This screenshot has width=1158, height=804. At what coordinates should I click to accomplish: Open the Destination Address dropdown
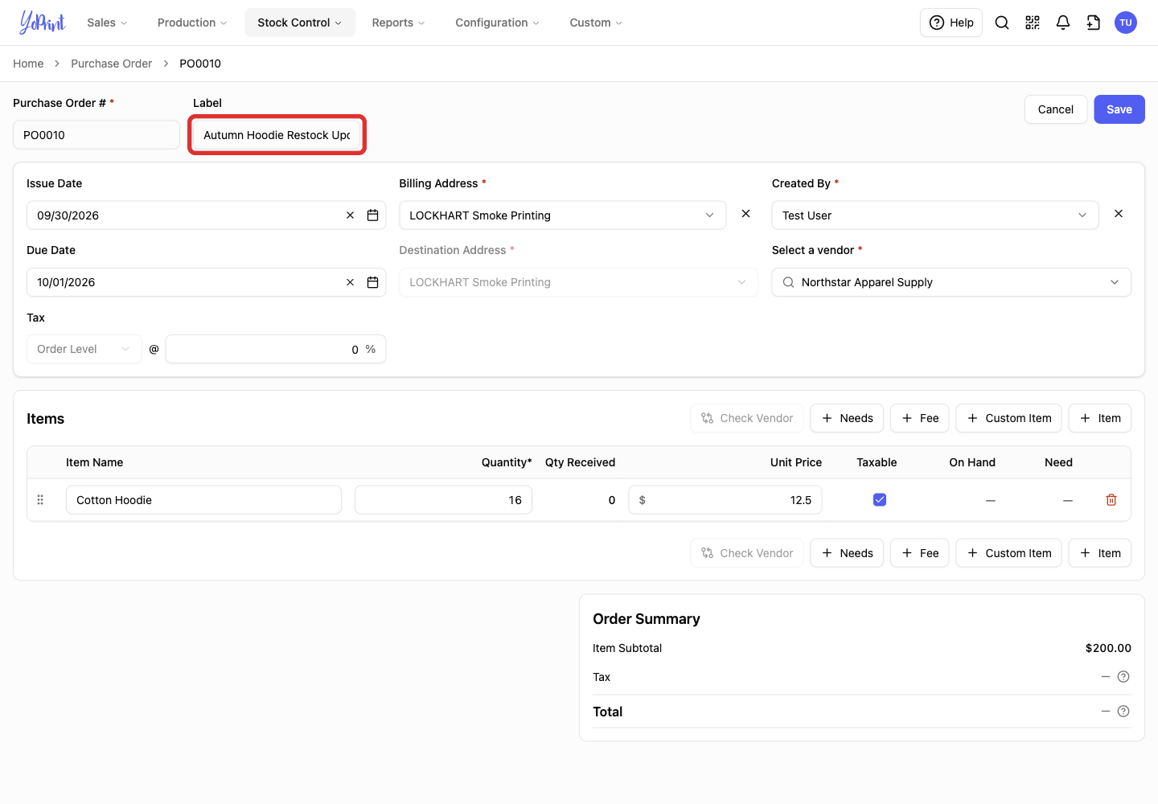(578, 282)
